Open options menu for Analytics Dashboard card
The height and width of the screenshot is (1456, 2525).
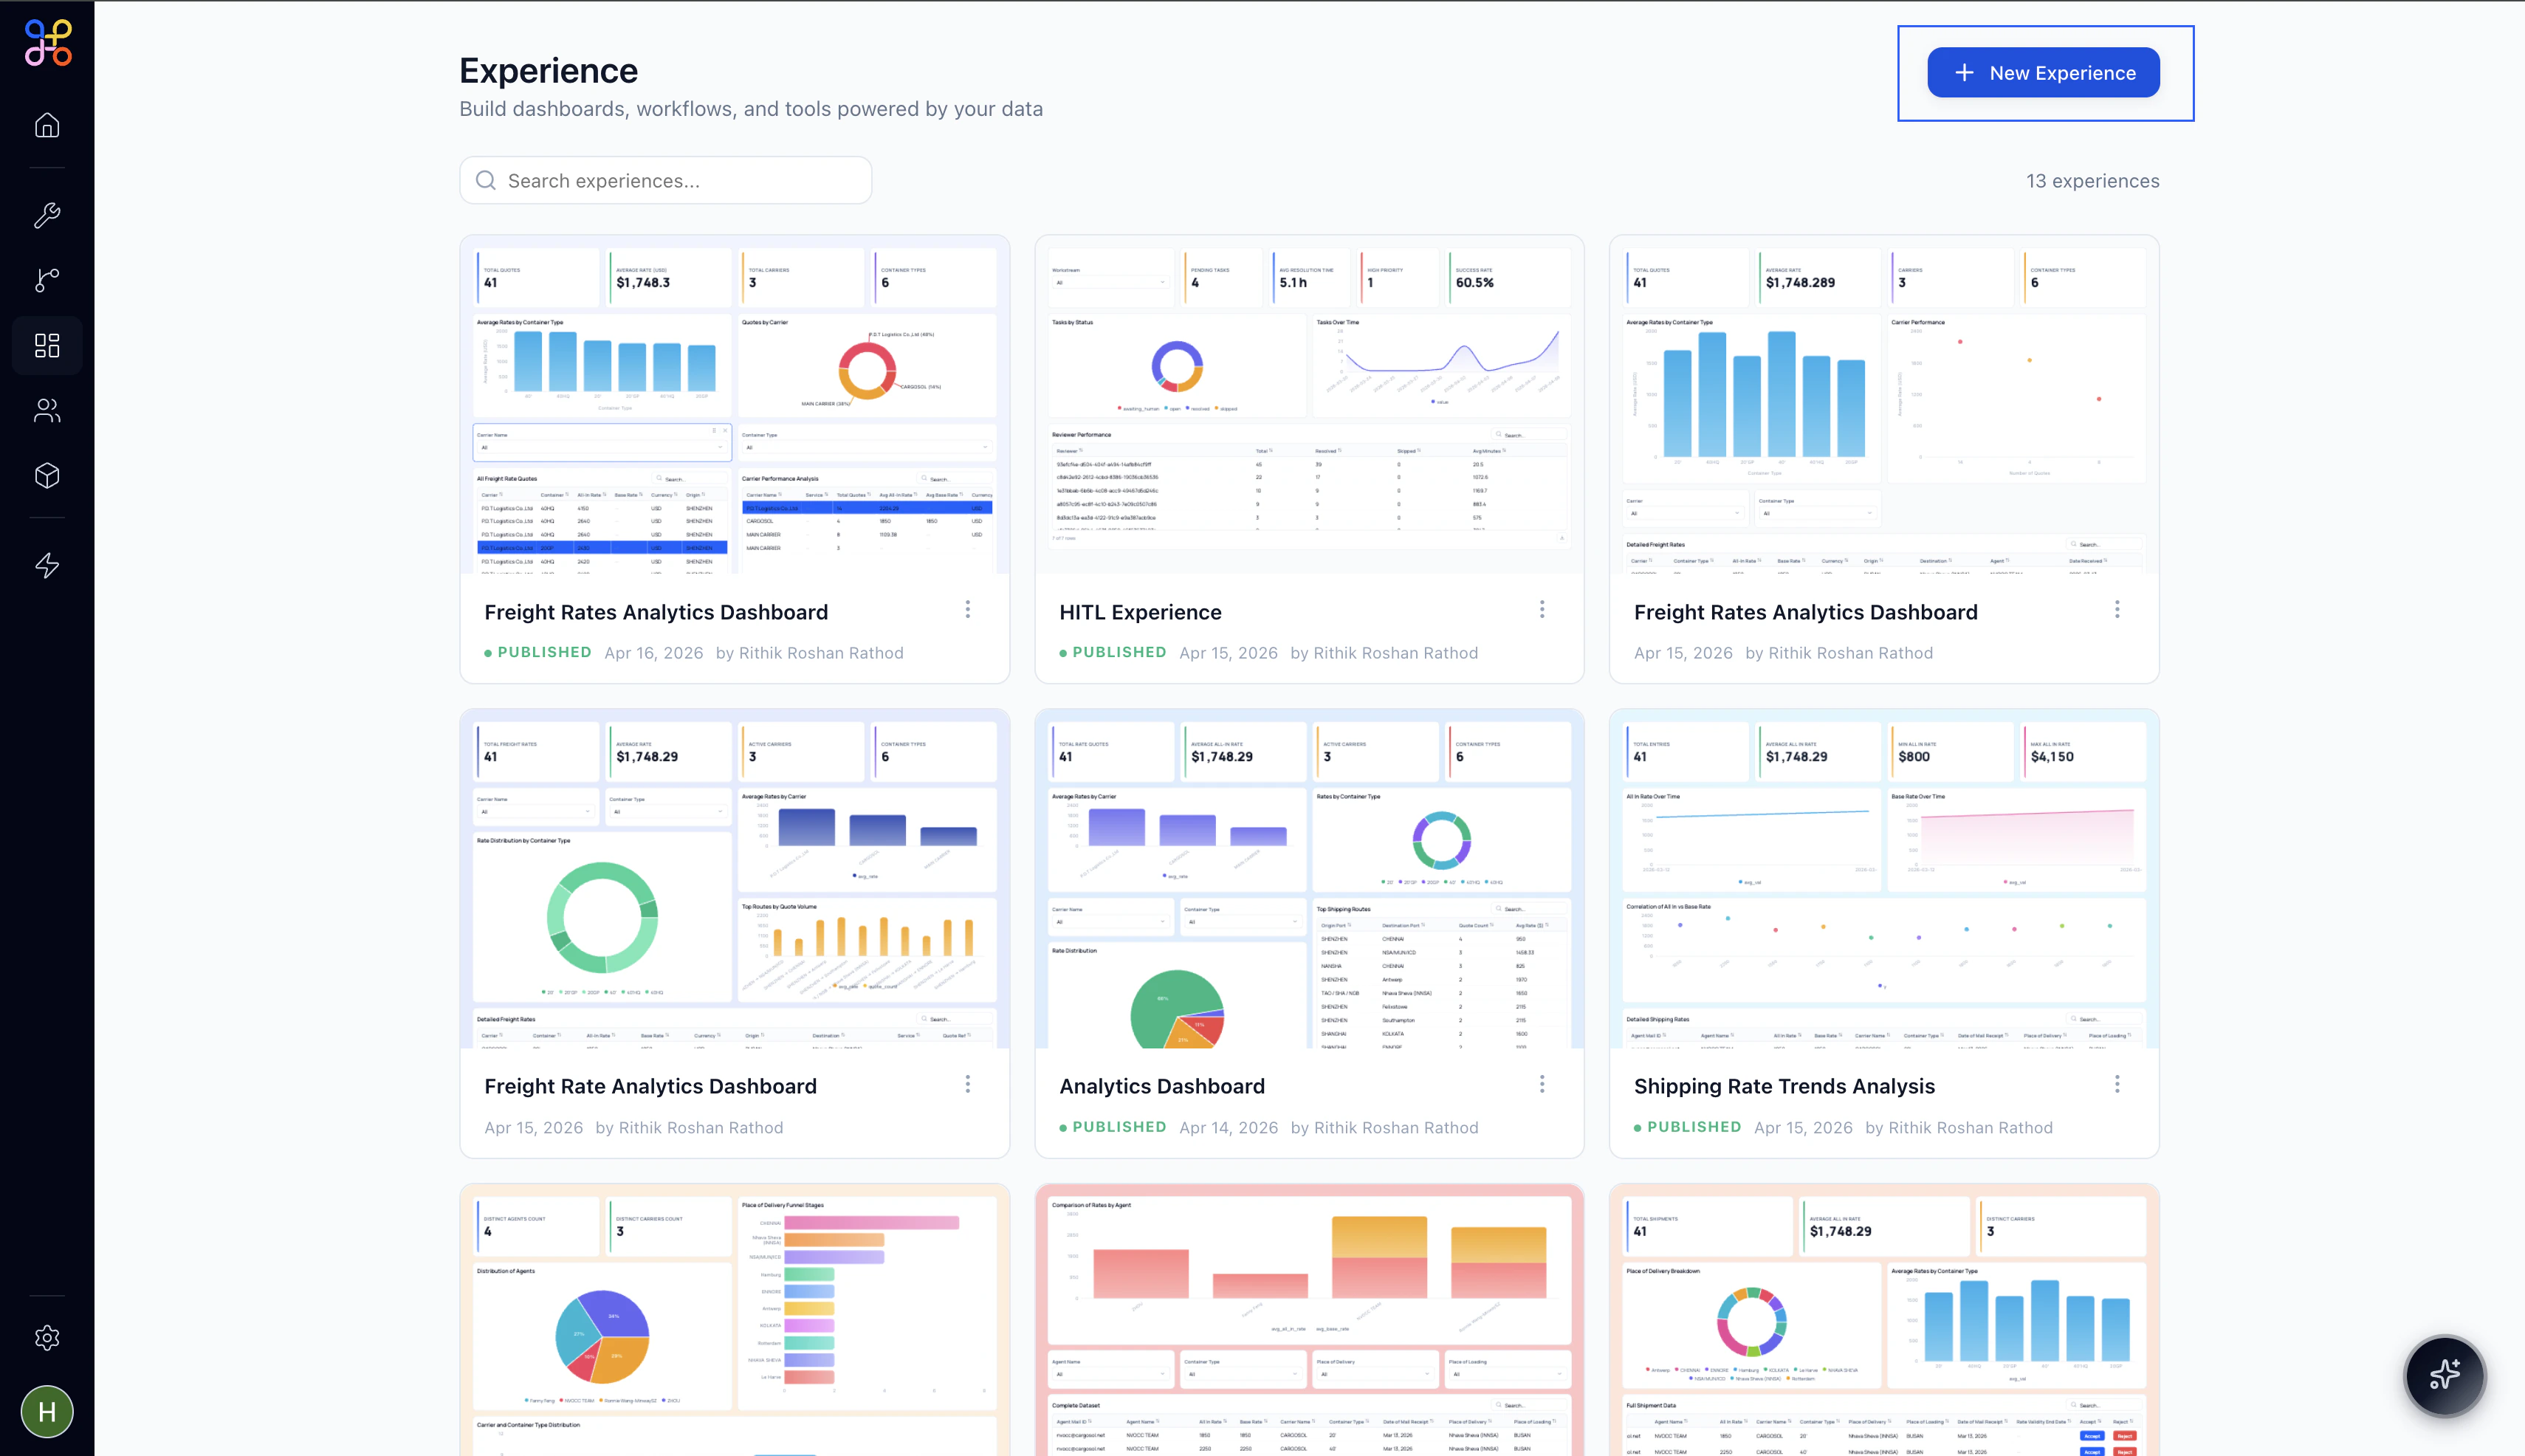(1542, 1084)
